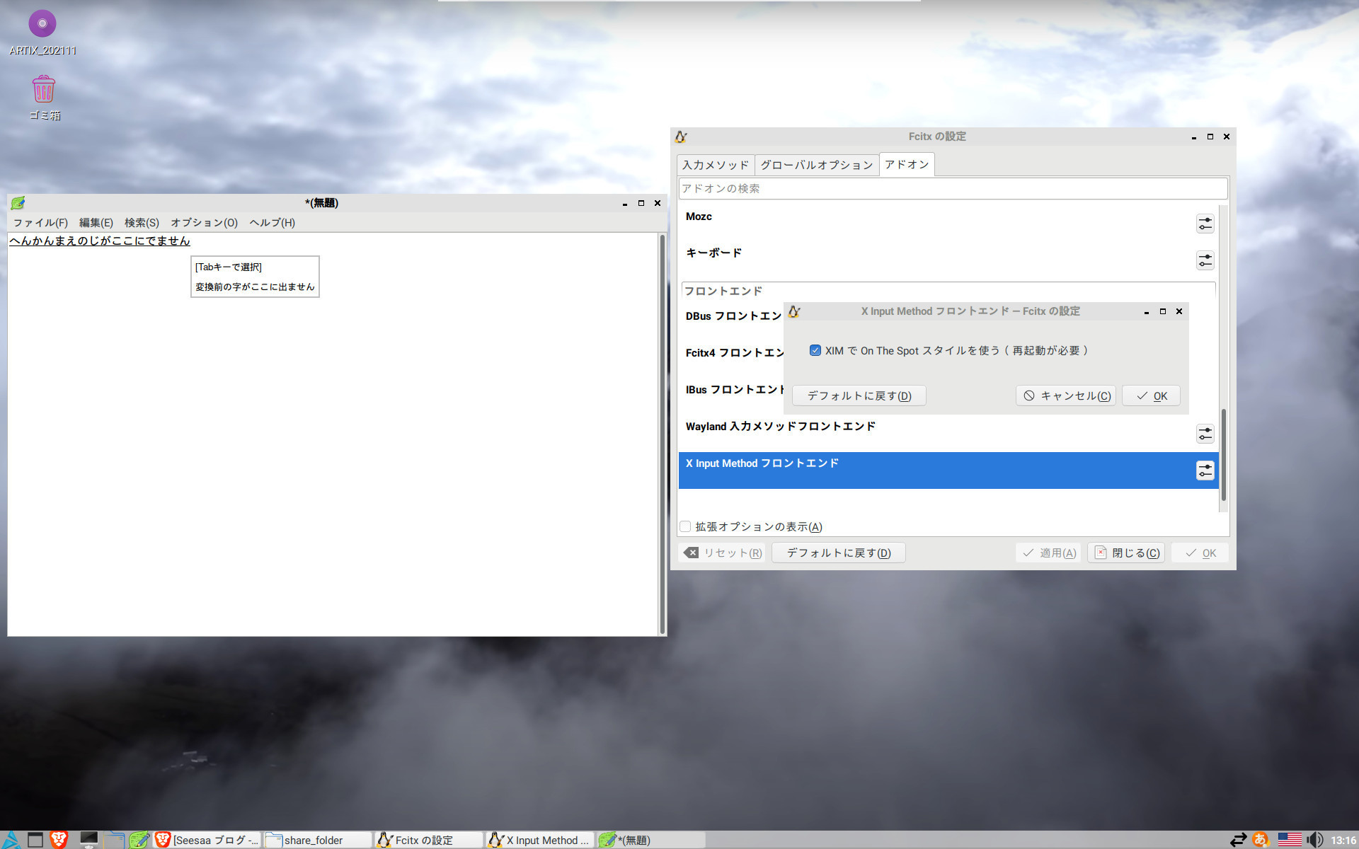Click デフォルトに戻す(D) in X Input Method dialog

tap(859, 395)
